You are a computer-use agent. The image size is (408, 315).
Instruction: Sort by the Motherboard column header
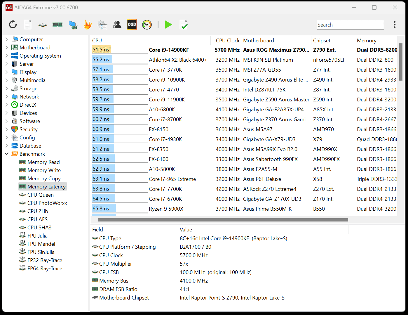(x=276, y=40)
